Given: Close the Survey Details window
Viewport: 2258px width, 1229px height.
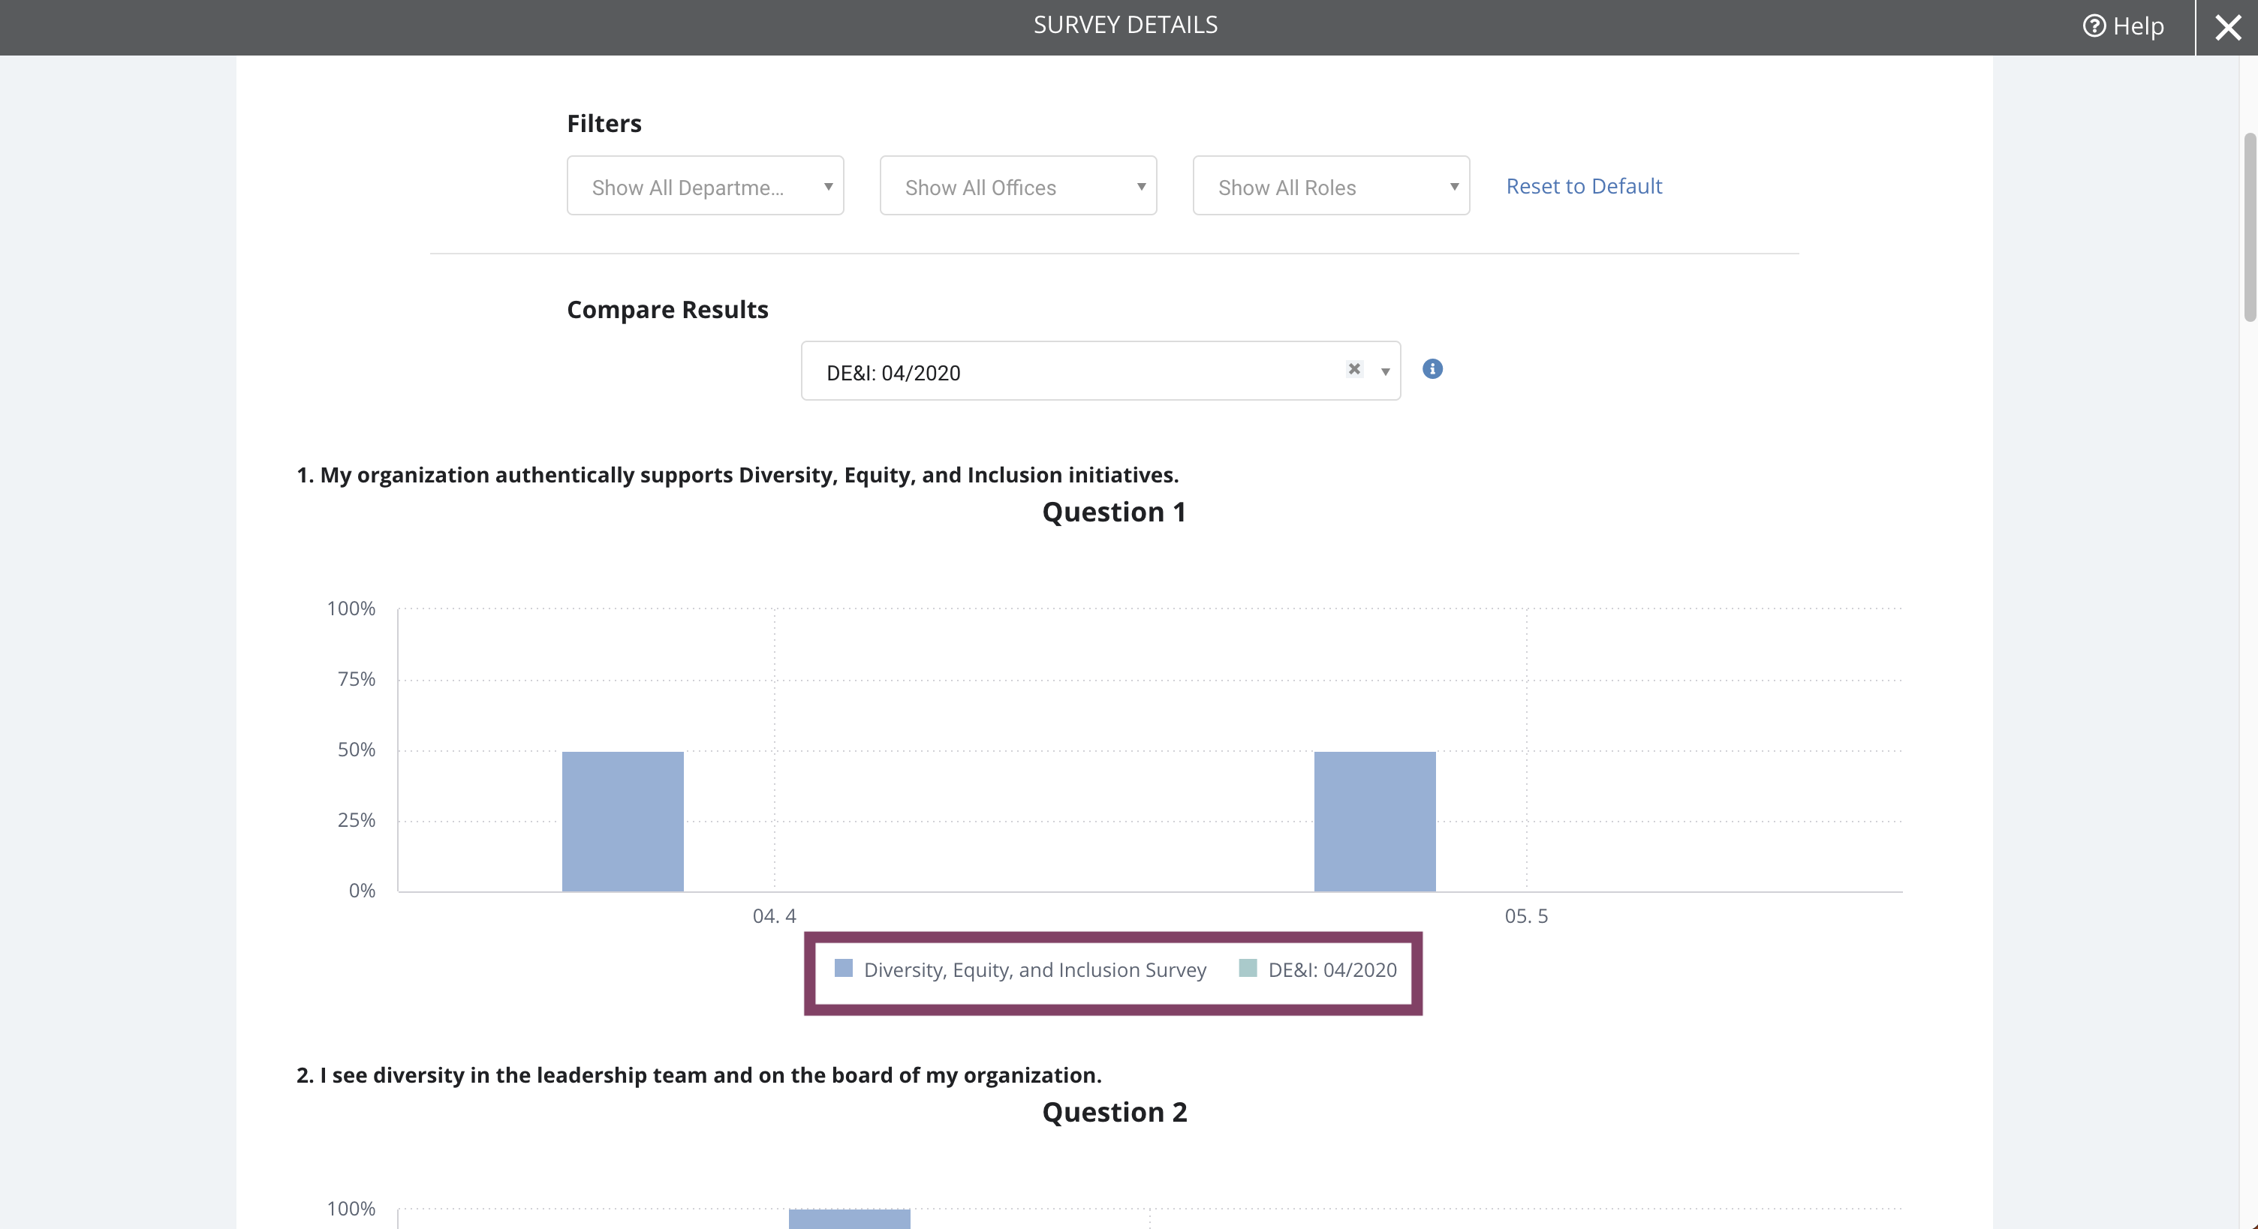Looking at the screenshot, I should [x=2227, y=27].
